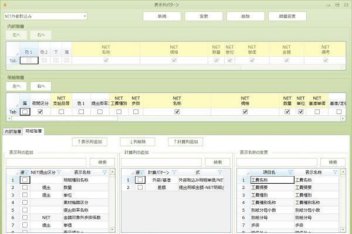Screen dimensions: 352x234
Task: Click the NET名称 column header in 内訳階層 grid
Action: tap(106, 50)
